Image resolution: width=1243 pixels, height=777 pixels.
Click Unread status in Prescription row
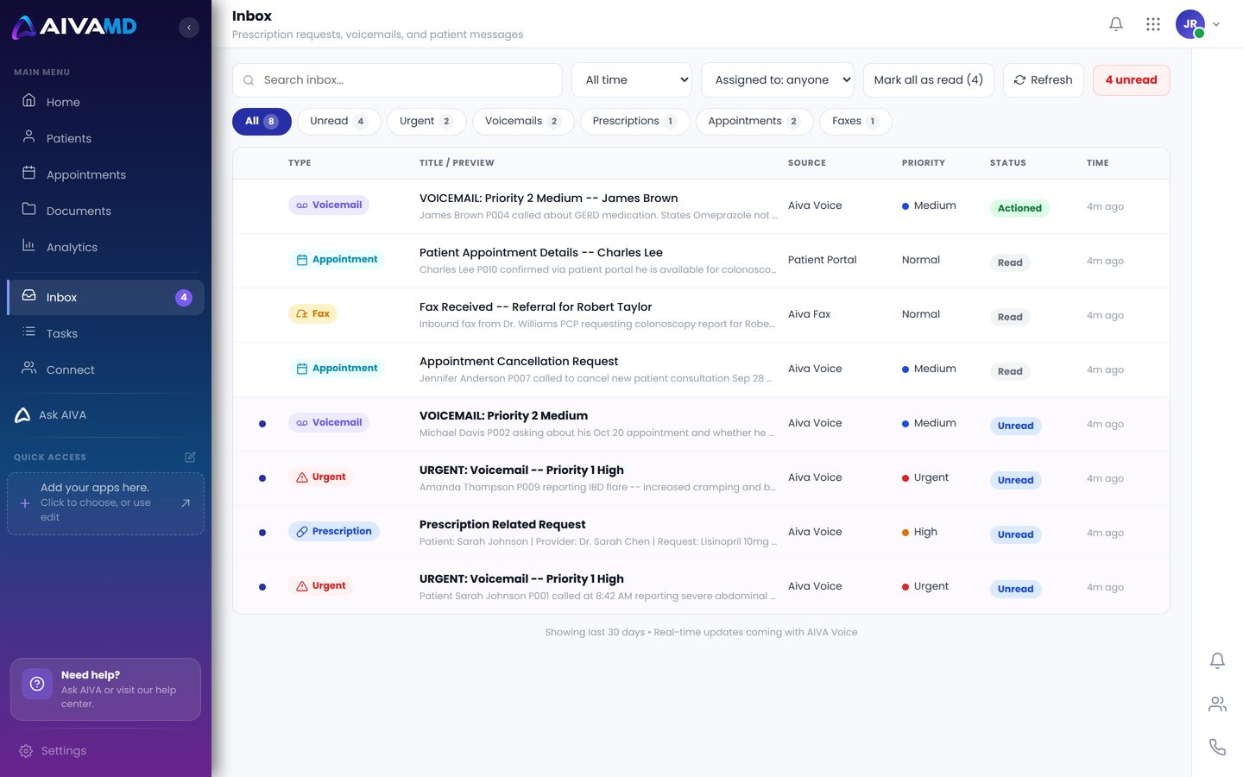click(1015, 534)
